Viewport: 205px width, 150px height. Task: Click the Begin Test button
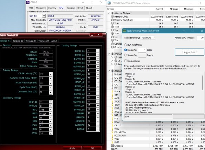click(190, 52)
